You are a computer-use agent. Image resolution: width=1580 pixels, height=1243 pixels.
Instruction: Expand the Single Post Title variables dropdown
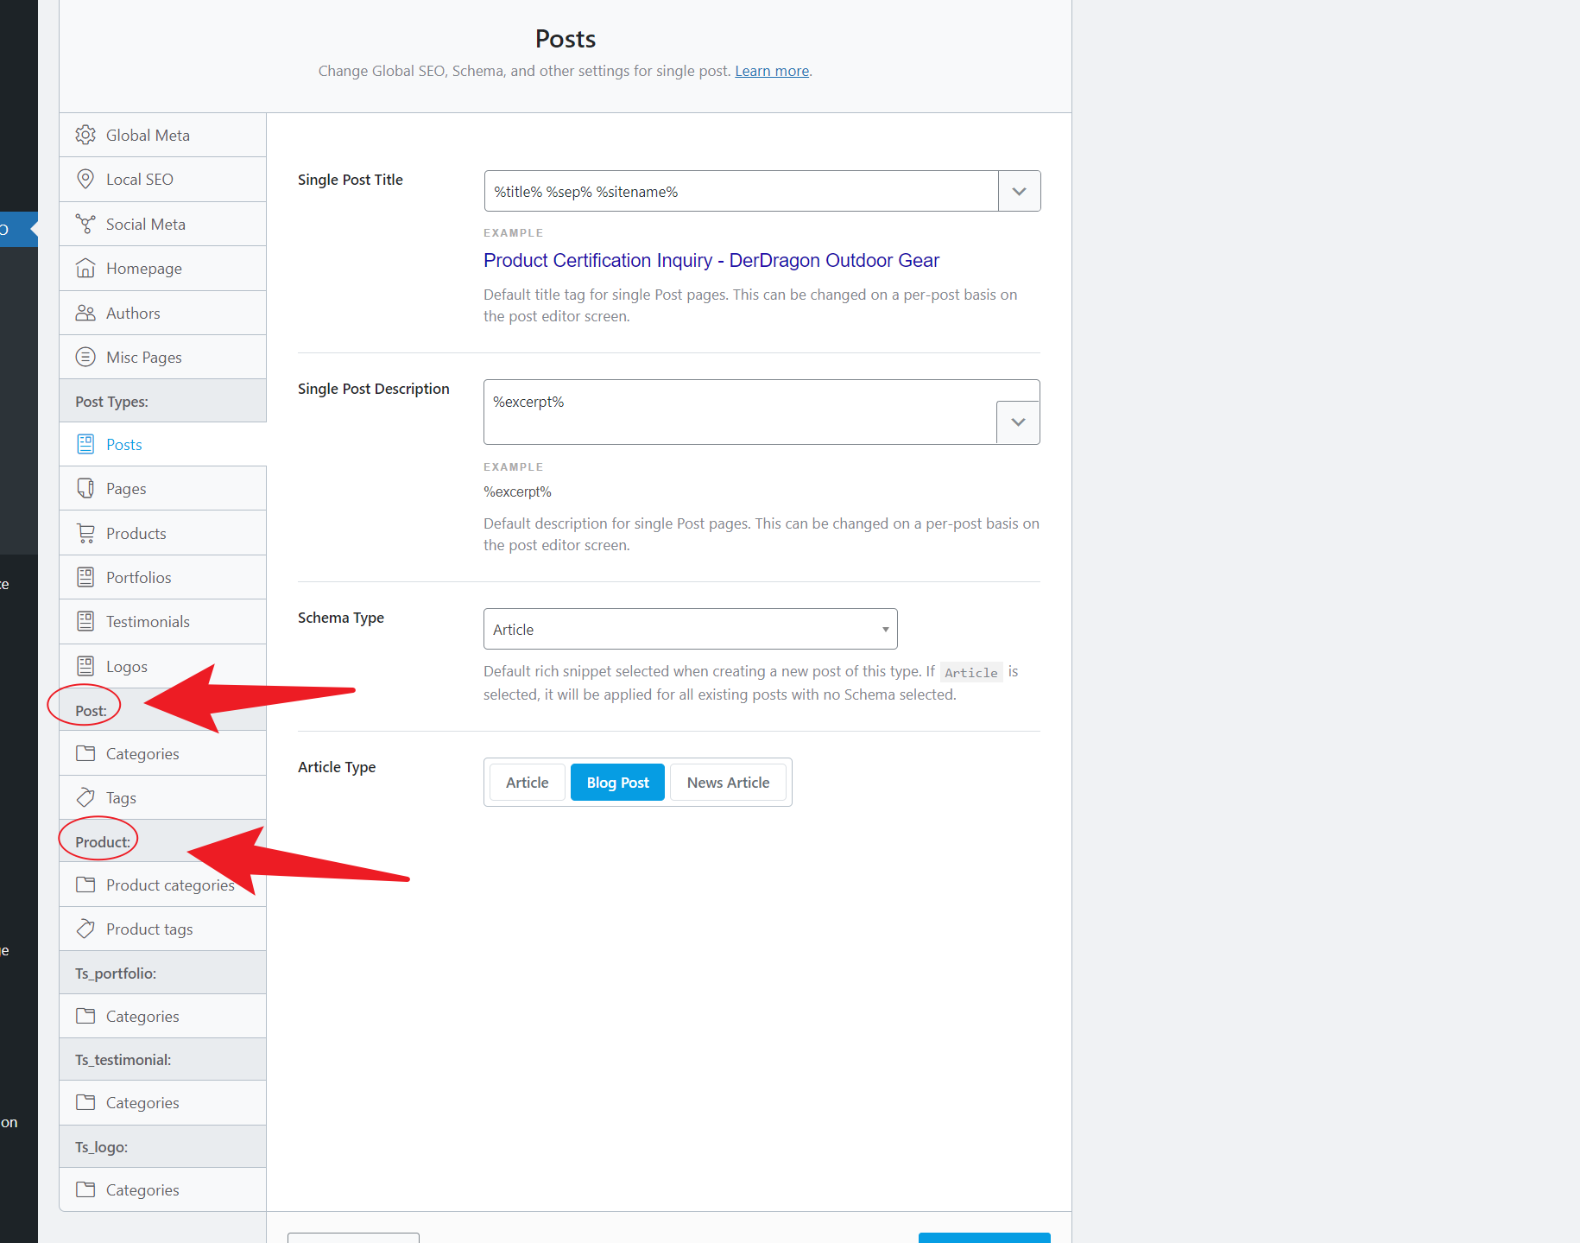(1019, 191)
